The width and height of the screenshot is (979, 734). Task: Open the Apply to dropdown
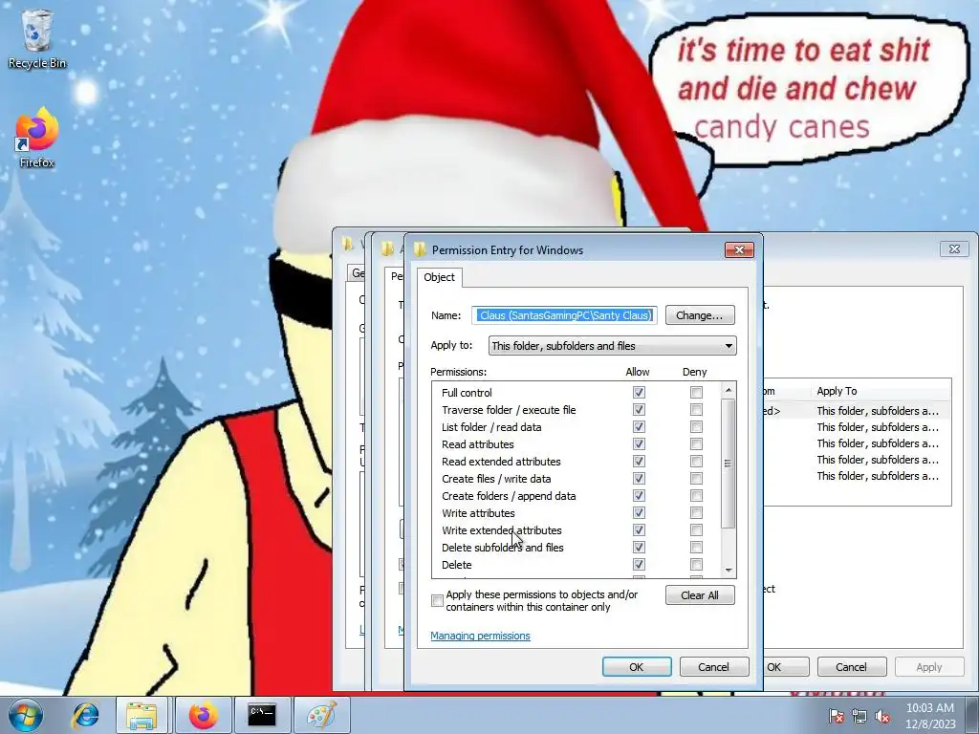[x=612, y=346]
